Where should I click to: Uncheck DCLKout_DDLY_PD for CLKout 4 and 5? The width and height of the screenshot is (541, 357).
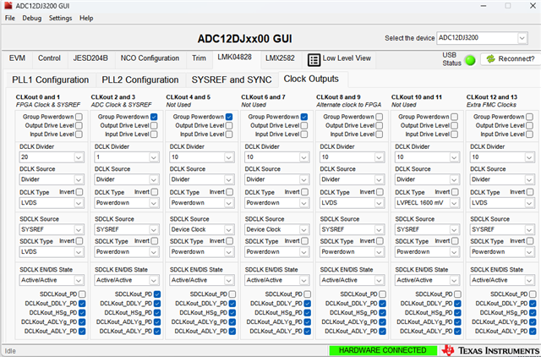[232, 304]
